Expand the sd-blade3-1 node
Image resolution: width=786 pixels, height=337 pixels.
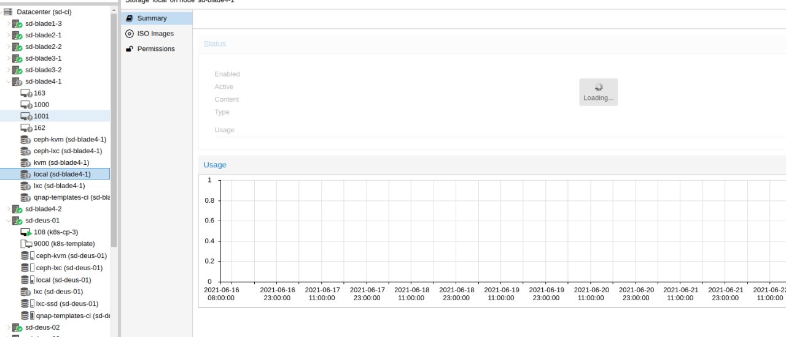tap(8, 58)
